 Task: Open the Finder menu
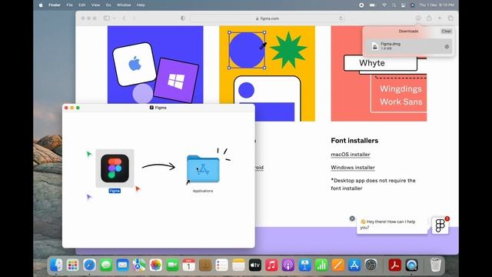55,5
